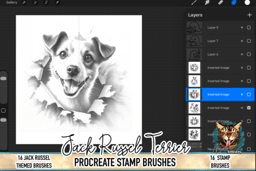Tap the square Modify button on sidebar
The height and width of the screenshot is (171, 256).
tap(4, 110)
